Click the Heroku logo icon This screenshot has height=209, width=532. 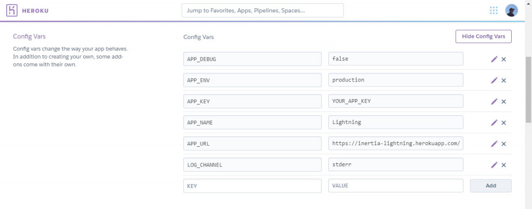point(13,10)
